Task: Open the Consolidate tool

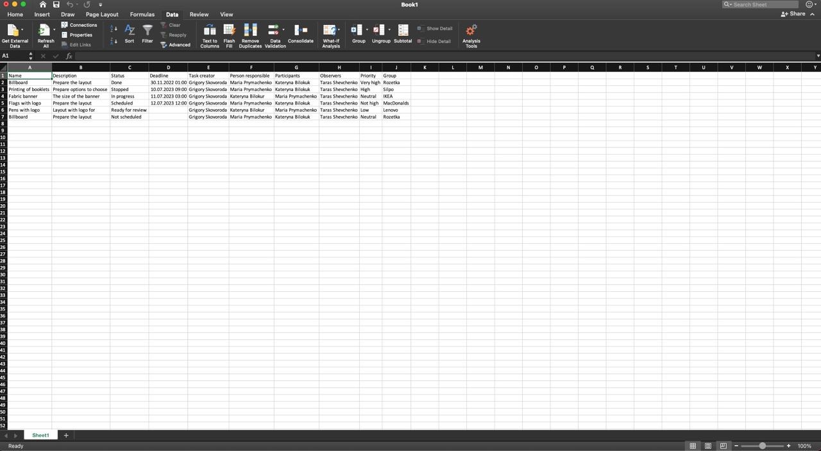Action: pos(300,31)
